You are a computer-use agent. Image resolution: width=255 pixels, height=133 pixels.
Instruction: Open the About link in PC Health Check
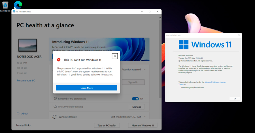click(x=25, y=114)
